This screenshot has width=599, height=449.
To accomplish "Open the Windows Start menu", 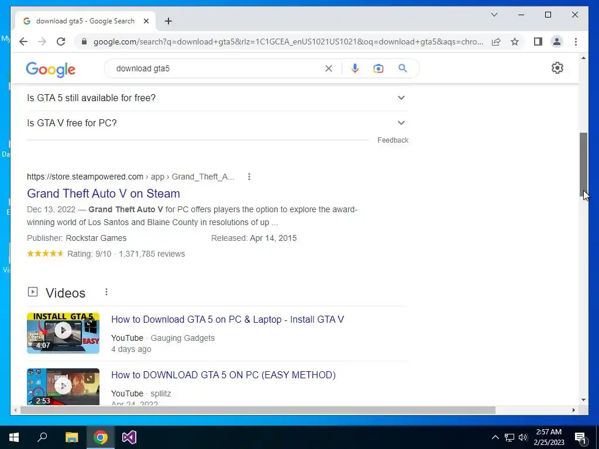I will point(14,437).
